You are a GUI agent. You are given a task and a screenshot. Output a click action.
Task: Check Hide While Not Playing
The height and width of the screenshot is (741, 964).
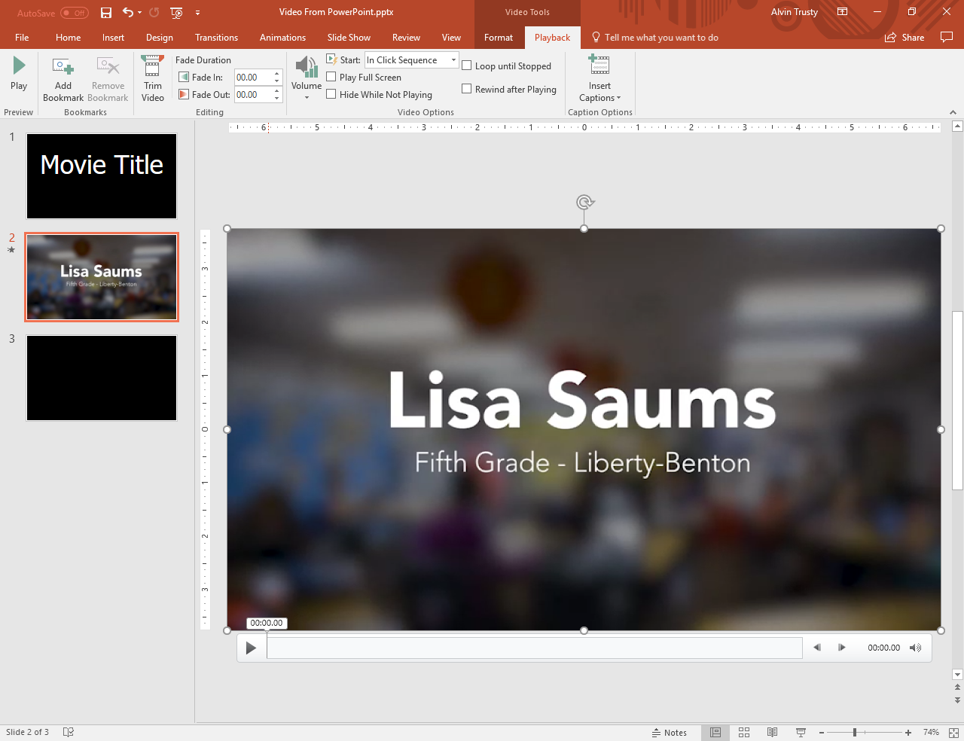pos(331,94)
